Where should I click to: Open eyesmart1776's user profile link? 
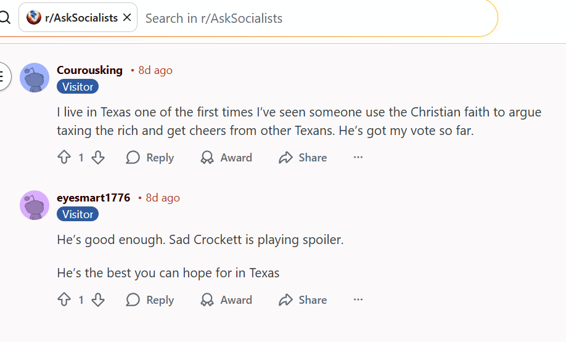pyautogui.click(x=93, y=198)
